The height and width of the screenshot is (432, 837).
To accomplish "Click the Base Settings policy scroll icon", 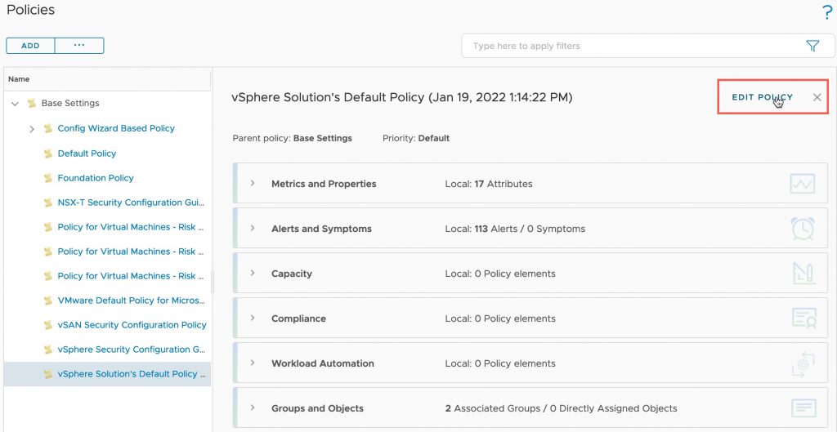I will pos(32,104).
